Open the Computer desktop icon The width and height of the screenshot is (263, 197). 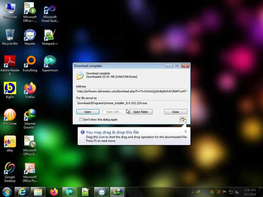[x=10, y=10]
